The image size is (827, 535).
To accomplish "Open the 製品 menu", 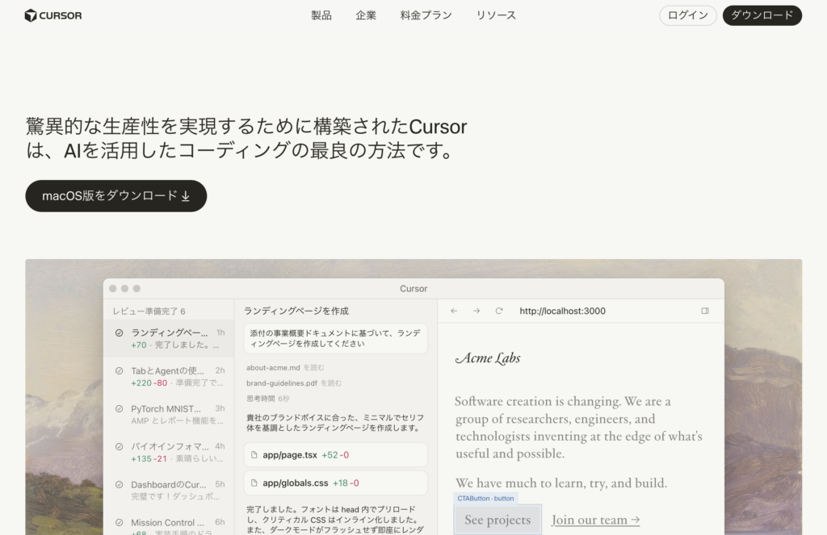I will coord(321,15).
